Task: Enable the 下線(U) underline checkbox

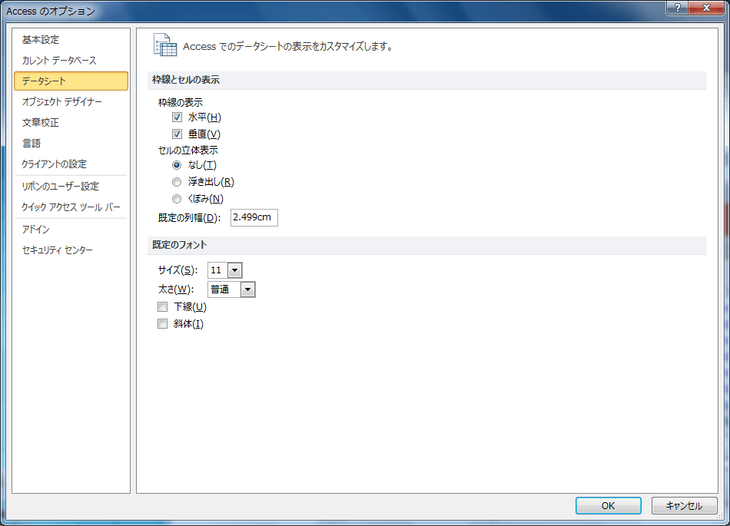Action: (162, 307)
